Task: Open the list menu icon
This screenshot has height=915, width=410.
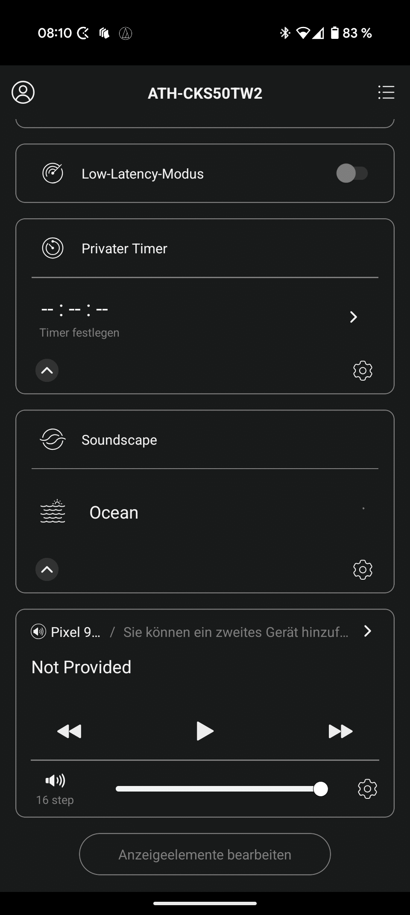Action: point(386,92)
